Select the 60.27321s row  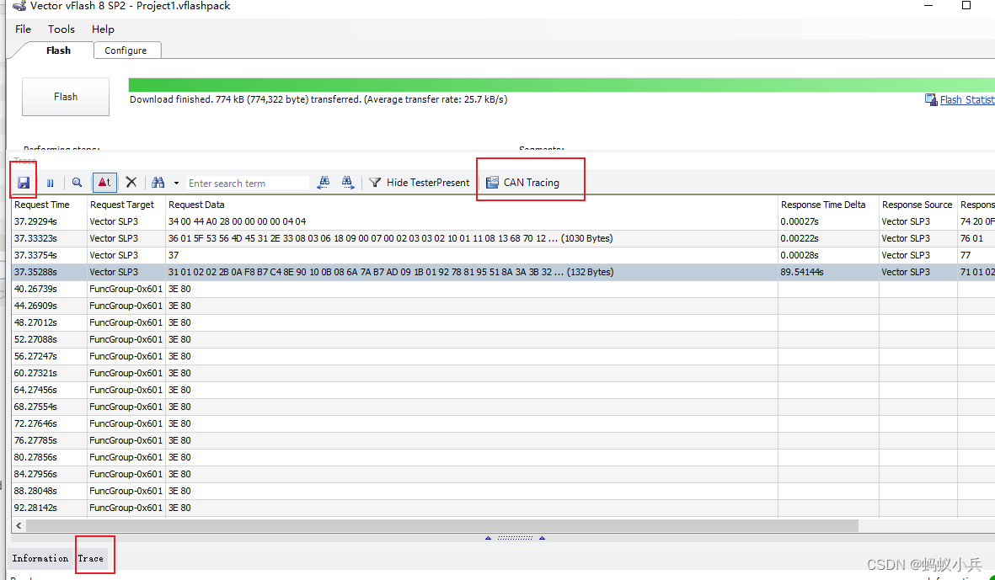point(503,374)
